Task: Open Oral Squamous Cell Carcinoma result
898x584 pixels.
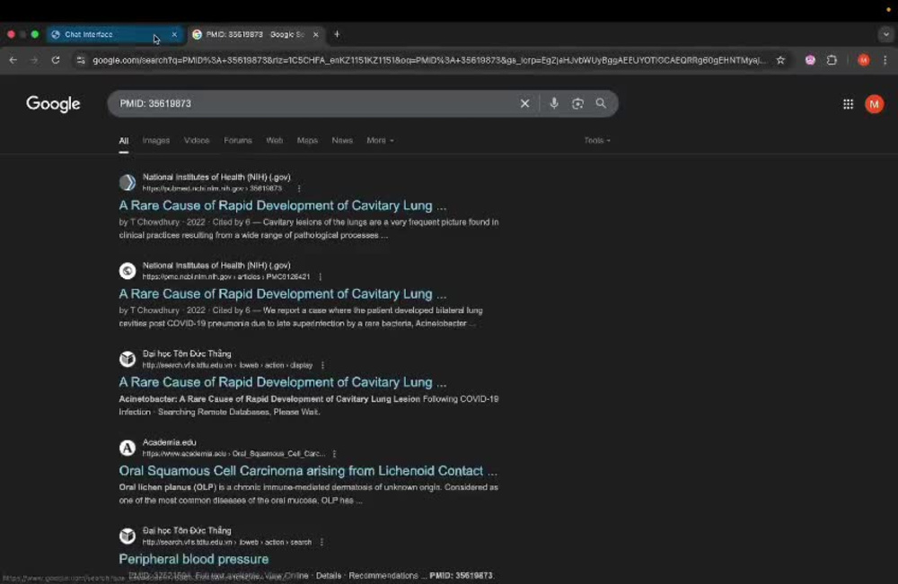Action: (x=308, y=471)
